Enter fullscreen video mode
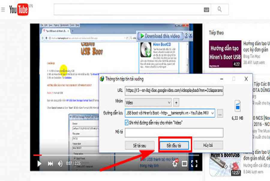 [194, 164]
